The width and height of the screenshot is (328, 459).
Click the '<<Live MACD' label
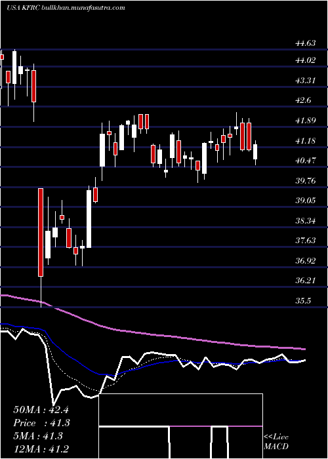point(276,442)
